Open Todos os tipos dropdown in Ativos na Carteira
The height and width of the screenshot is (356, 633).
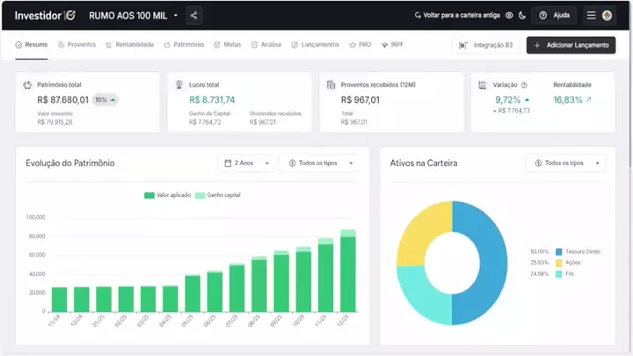click(x=565, y=163)
